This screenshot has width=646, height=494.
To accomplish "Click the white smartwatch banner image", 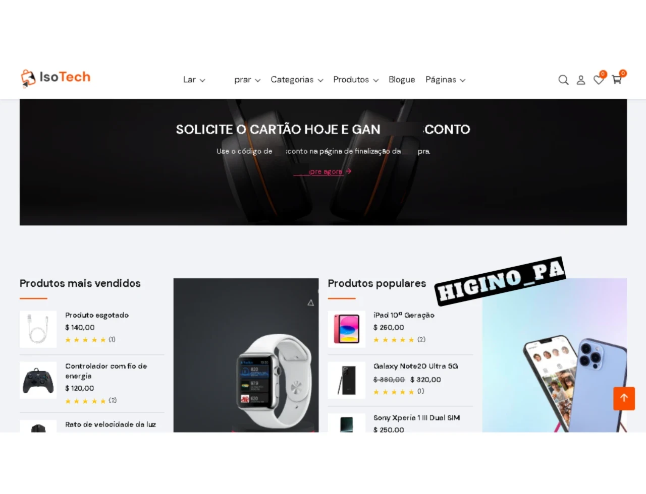I will click(246, 355).
